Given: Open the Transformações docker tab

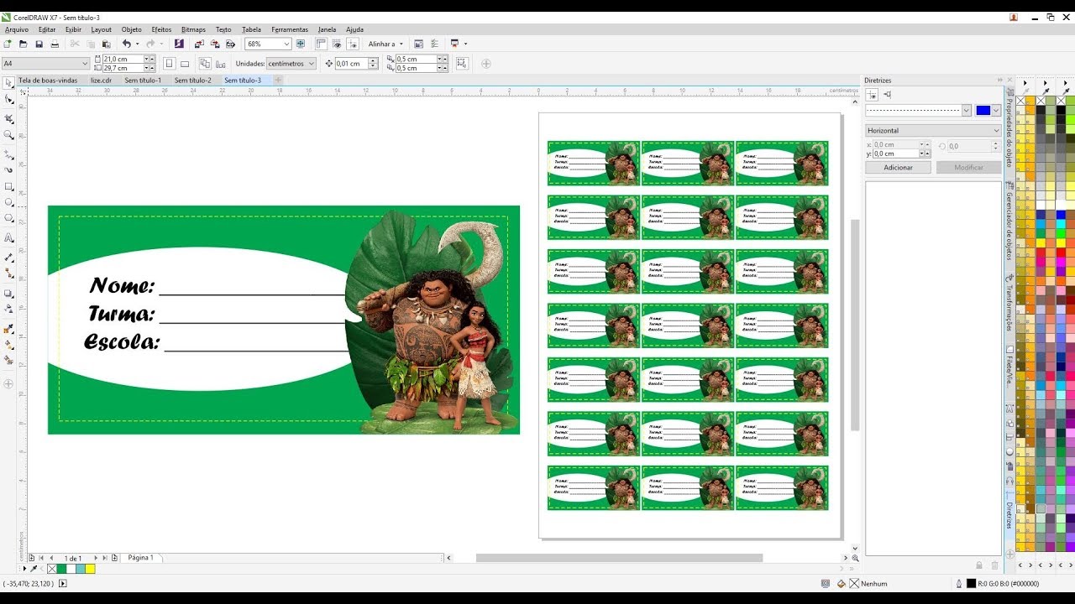Looking at the screenshot, I should tap(1009, 304).
